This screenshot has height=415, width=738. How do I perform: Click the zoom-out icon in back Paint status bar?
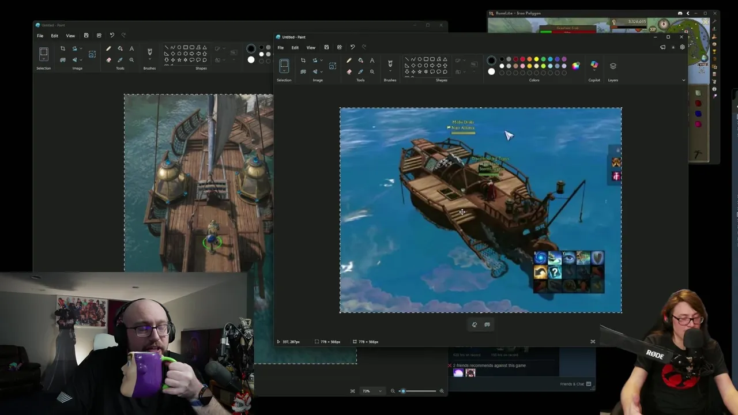coord(393,391)
